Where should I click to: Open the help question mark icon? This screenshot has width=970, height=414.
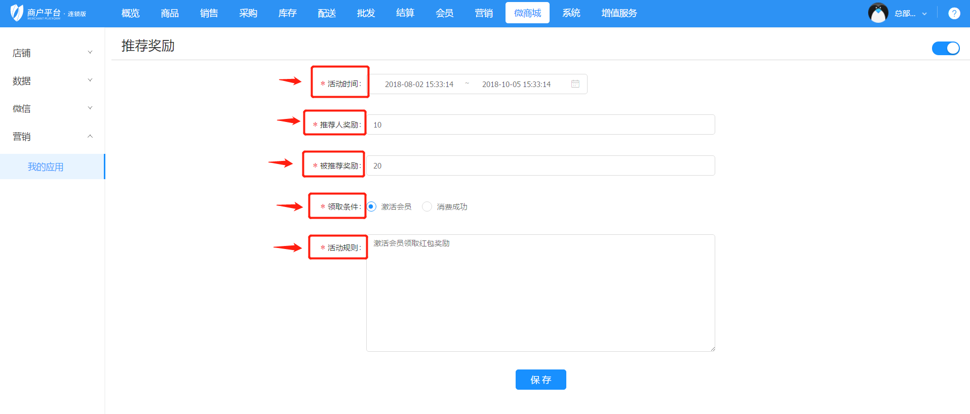click(954, 14)
